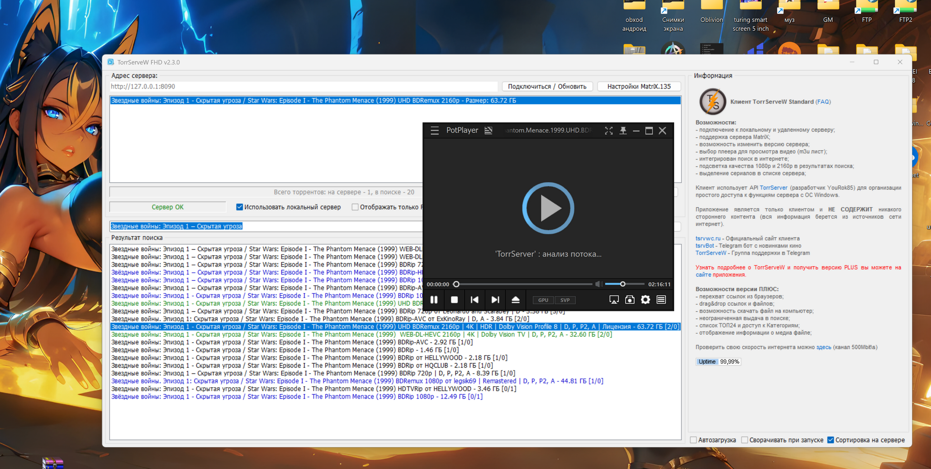This screenshot has width=931, height=469.
Task: Toggle the SVP button in PotPlayer
Action: [565, 300]
